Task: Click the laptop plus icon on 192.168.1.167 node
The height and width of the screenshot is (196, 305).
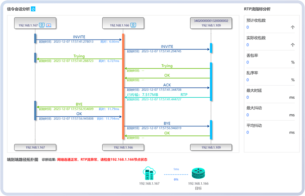Action: (x=48, y=25)
